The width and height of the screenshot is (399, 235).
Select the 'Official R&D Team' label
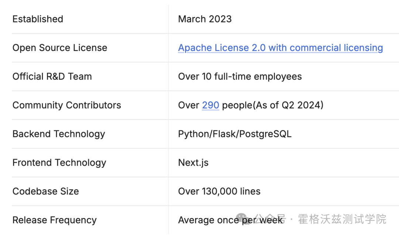[52, 76]
